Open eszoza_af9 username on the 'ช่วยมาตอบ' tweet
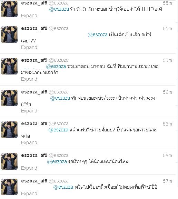Screen dimensions: 178x199 [34, 60]
